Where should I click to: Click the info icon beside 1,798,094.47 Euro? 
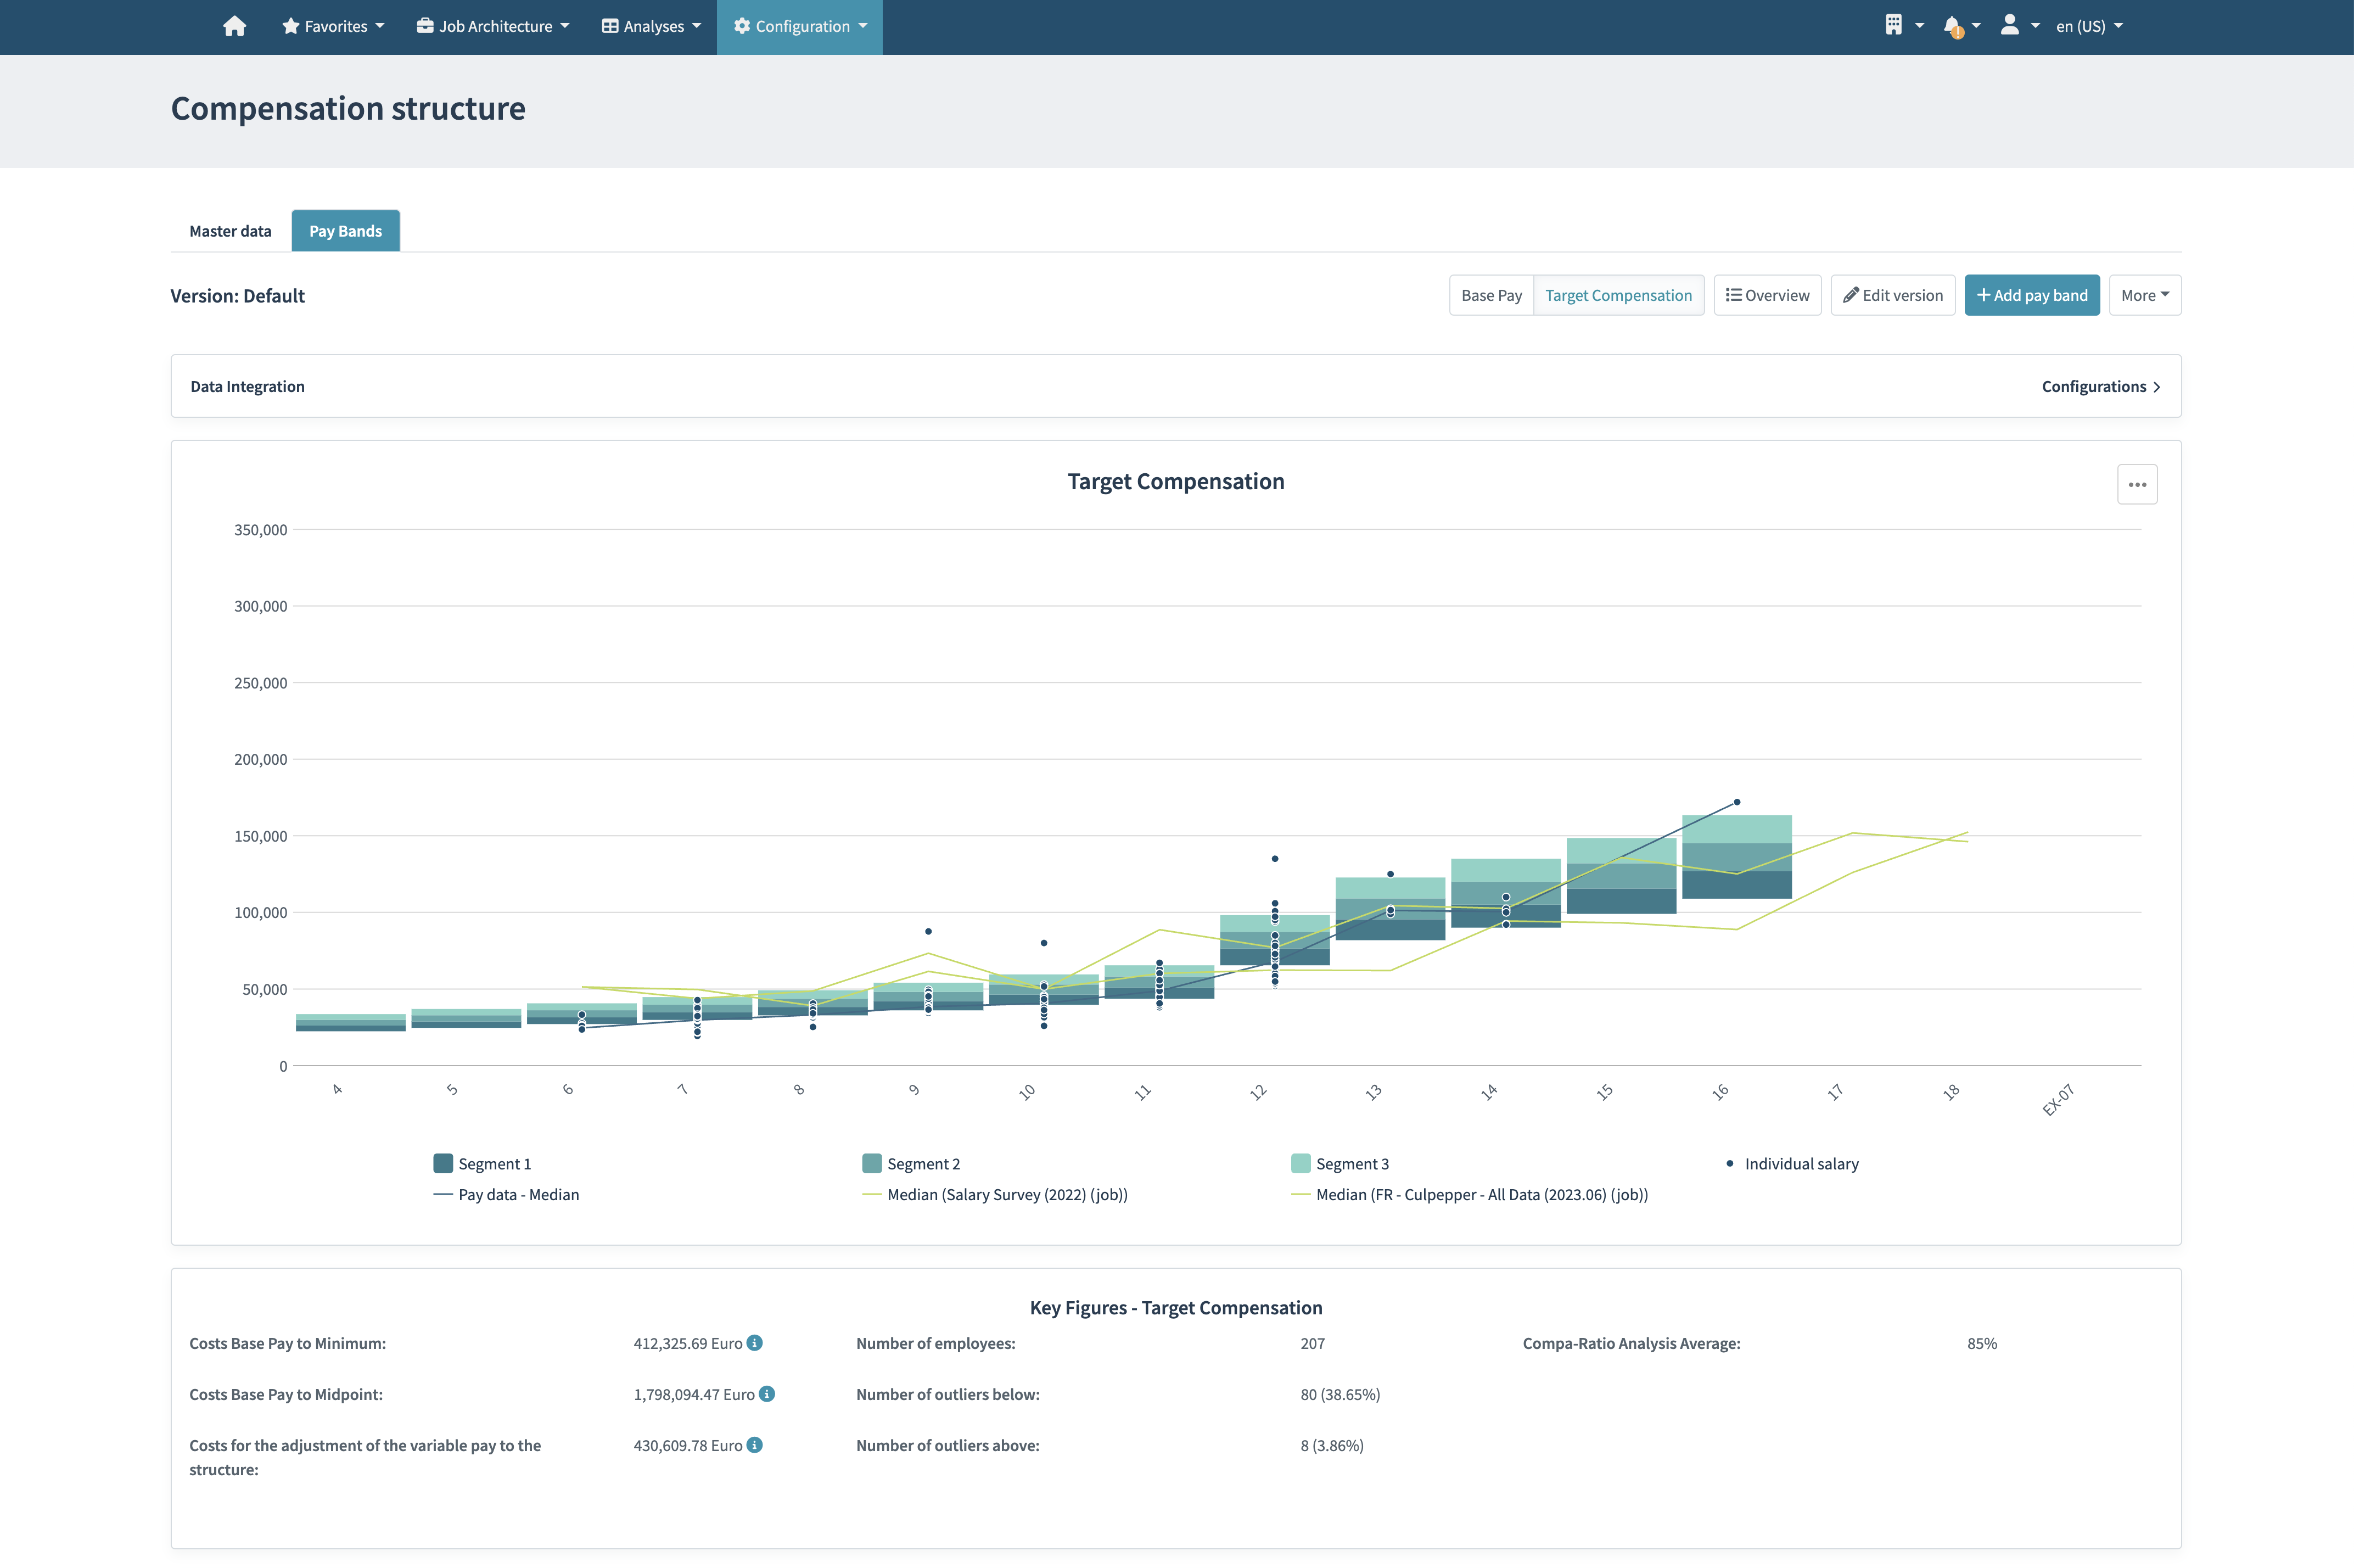(x=766, y=1394)
